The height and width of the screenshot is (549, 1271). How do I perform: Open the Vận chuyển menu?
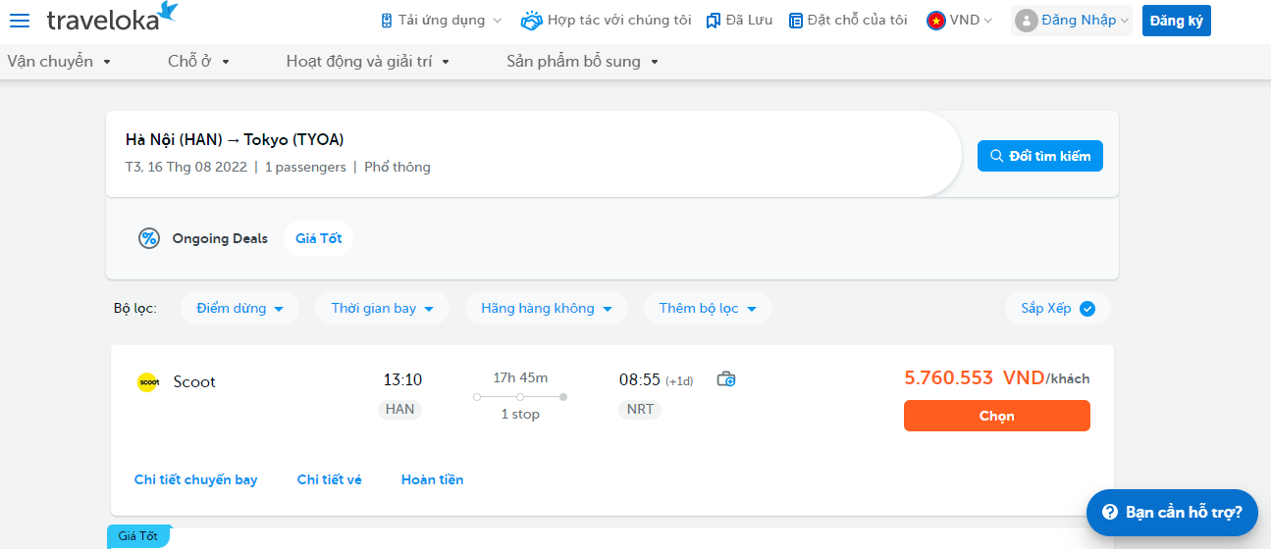[x=59, y=62]
